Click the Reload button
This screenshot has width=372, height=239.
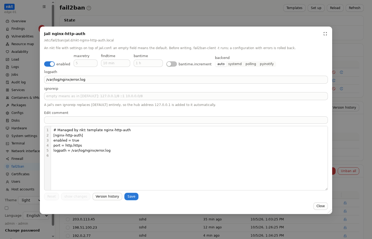335,8
